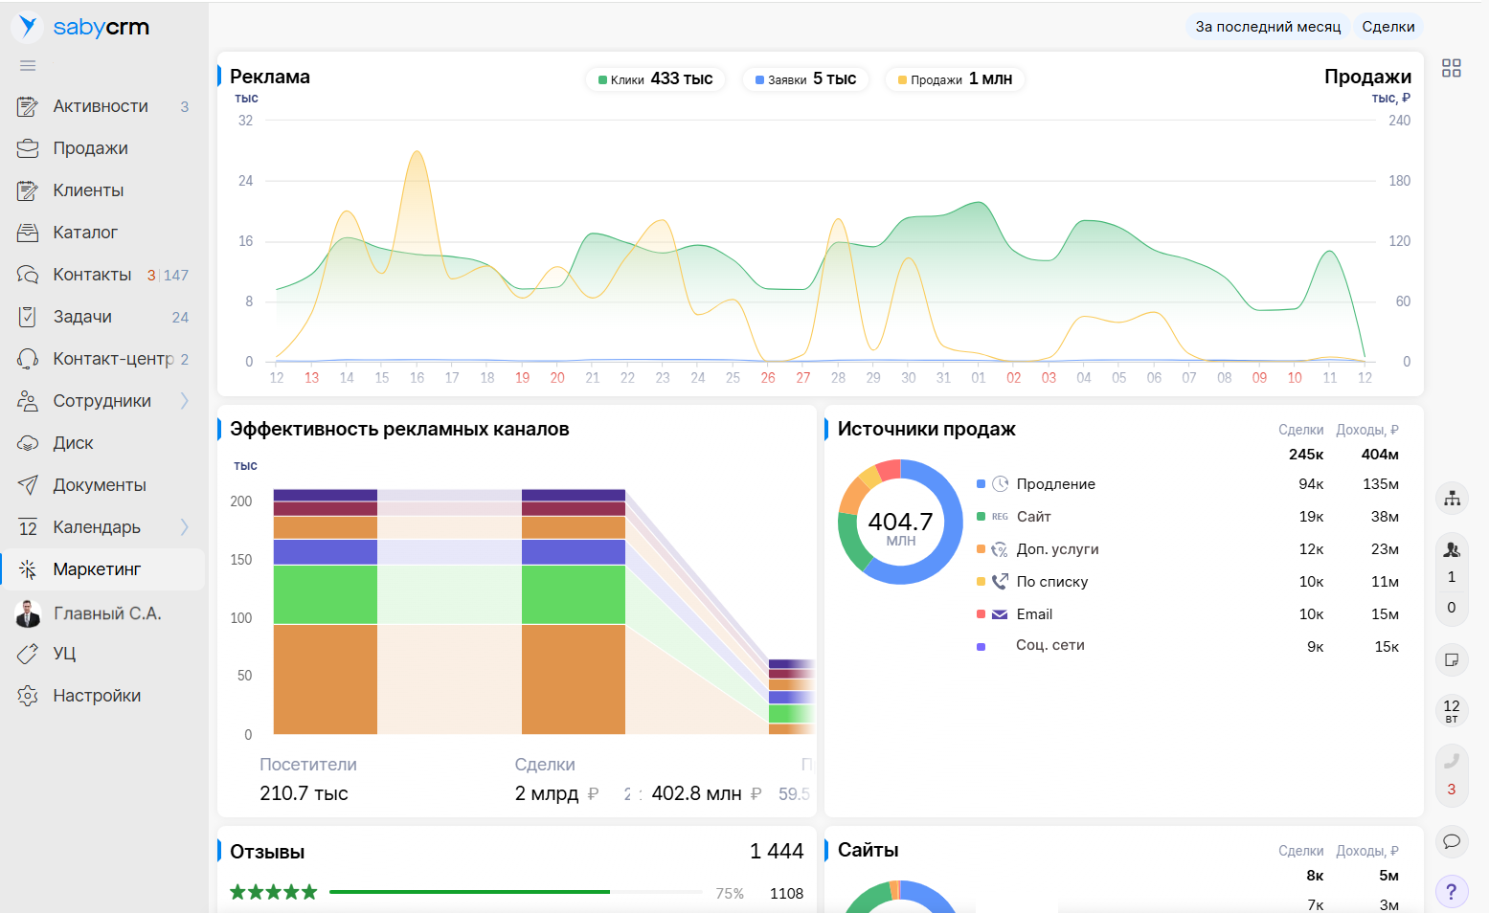Viewport: 1489px width, 913px height.
Task: Expand the Сотрудники submenu arrow
Action: (x=185, y=401)
